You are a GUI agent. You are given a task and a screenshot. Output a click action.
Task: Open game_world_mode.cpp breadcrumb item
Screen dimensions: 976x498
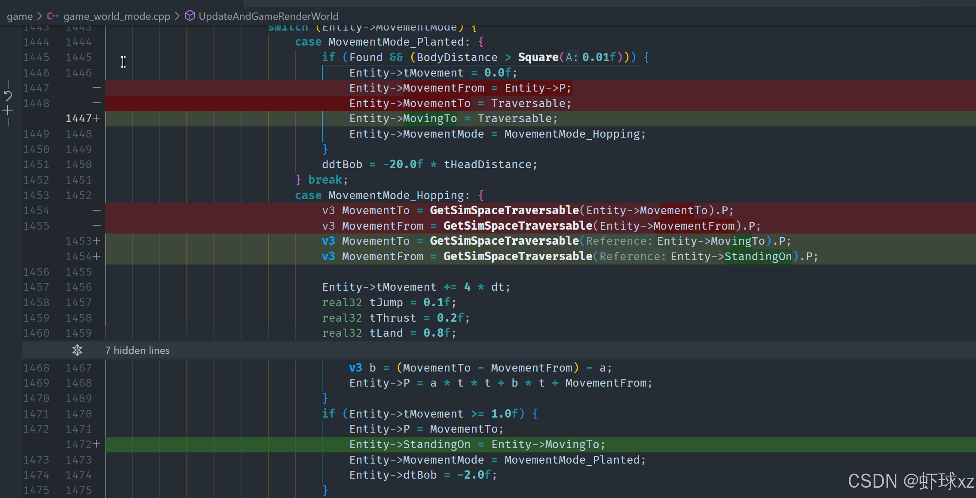pyautogui.click(x=116, y=16)
